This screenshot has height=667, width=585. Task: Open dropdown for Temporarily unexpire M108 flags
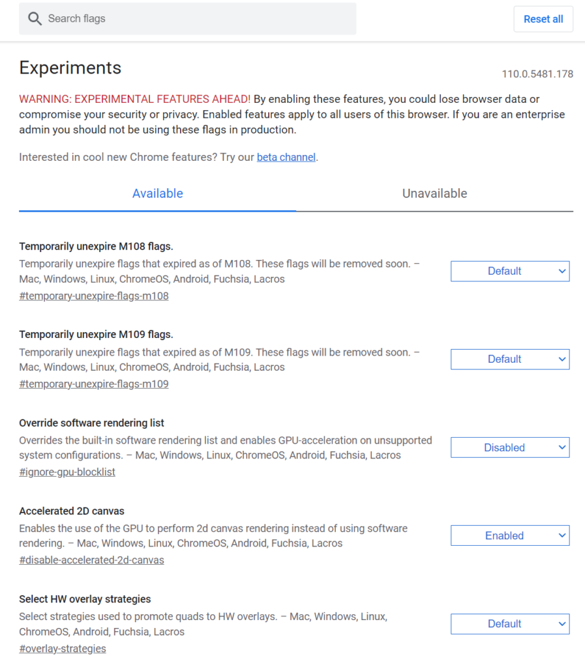(510, 272)
